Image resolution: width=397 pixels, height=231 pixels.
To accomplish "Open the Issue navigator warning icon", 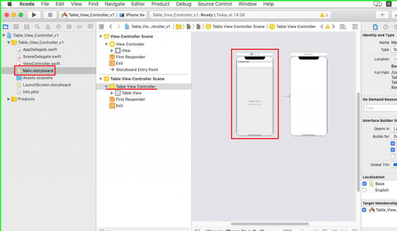I will pyautogui.click(x=48, y=27).
